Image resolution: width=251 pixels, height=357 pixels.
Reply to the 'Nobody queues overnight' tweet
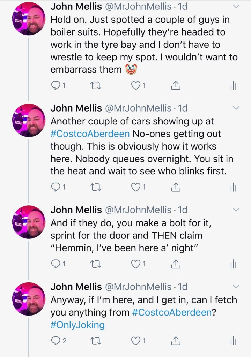56,188
